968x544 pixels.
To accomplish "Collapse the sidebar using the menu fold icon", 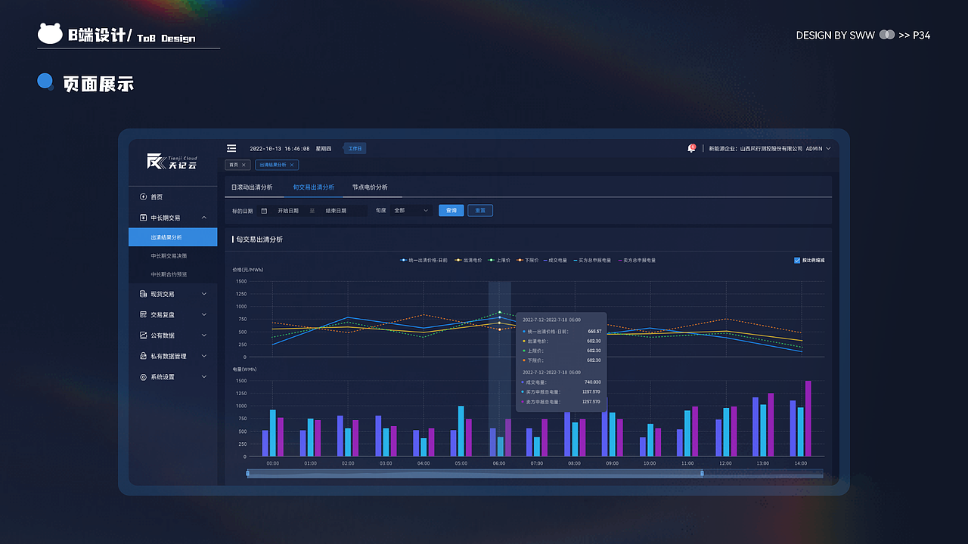I will click(231, 148).
